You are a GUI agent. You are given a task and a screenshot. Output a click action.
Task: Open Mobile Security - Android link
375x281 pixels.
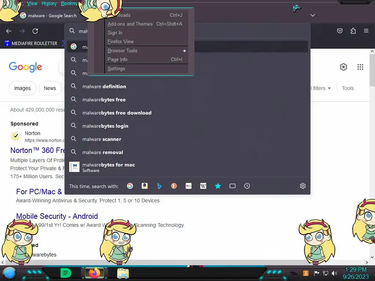[57, 216]
